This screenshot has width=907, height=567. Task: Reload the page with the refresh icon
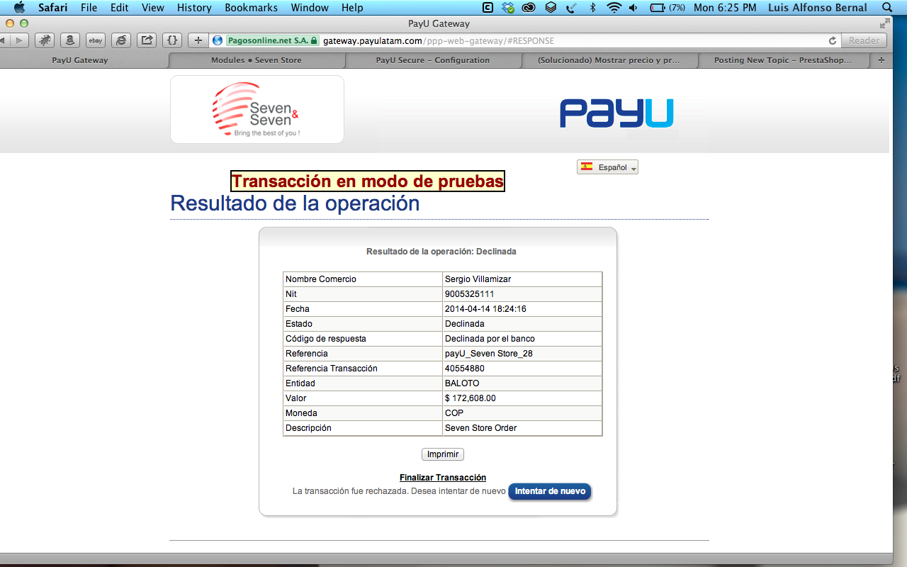(x=833, y=40)
